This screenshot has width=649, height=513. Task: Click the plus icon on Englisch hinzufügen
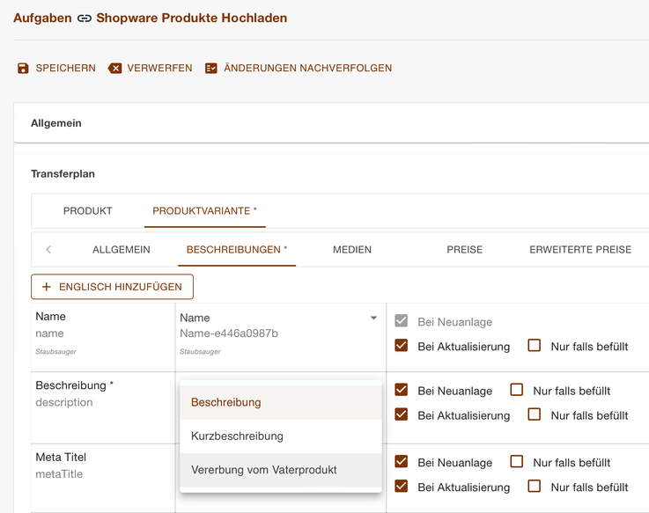tap(47, 287)
